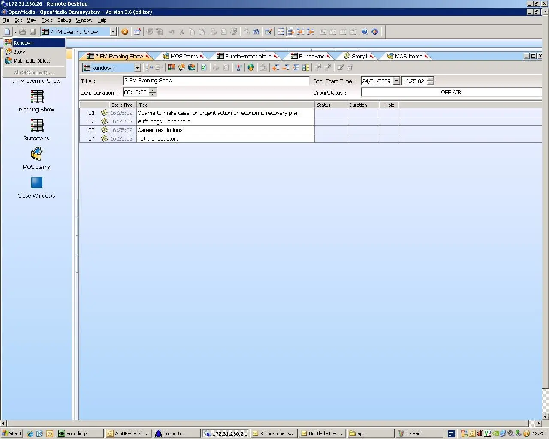Image resolution: width=549 pixels, height=439 pixels.
Task: Open MOS Items from the sidebar
Action: point(37,154)
